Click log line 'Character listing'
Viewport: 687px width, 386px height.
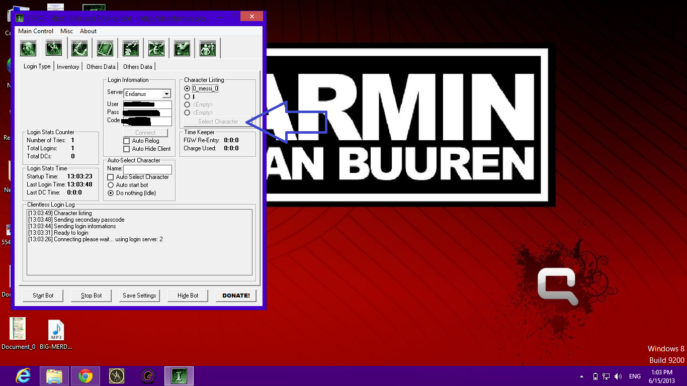click(60, 213)
